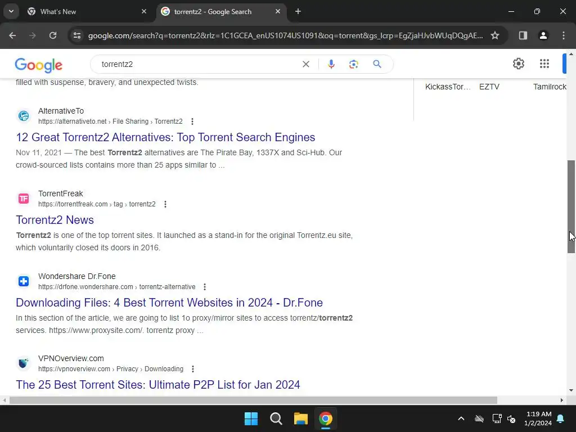Click the scroll-up arrow of the page
This screenshot has height=432, width=576.
point(571,55)
